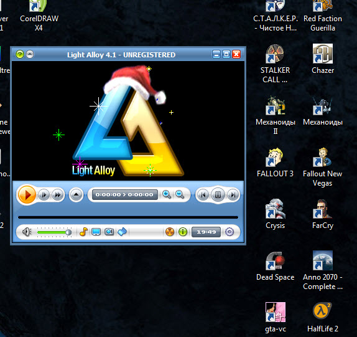This screenshot has width=357, height=337.
Task: Open video settings monitor icon
Action: 96,232
